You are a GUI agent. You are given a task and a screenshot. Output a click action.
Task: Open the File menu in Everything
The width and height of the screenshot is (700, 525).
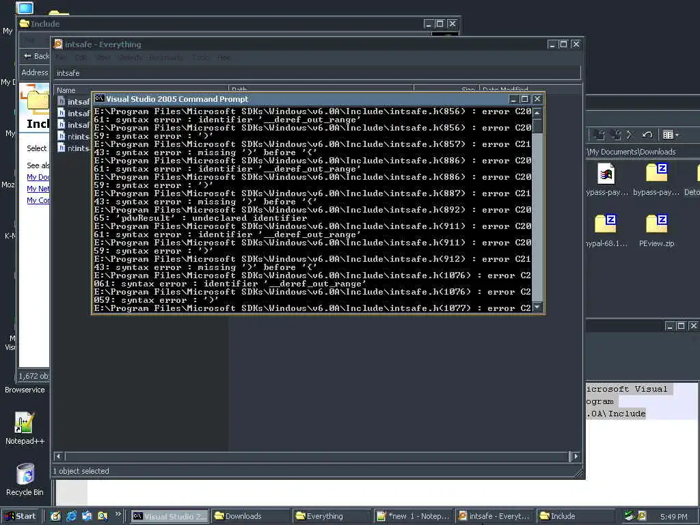pyautogui.click(x=61, y=57)
